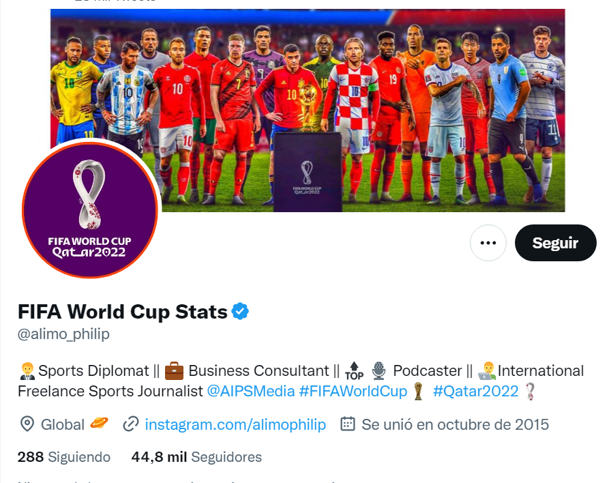The width and height of the screenshot is (609, 483).
Task: Click the FIFA World Cup Stats name
Action: click(123, 312)
